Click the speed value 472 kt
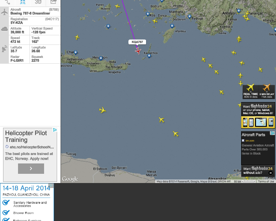 coord(15,41)
